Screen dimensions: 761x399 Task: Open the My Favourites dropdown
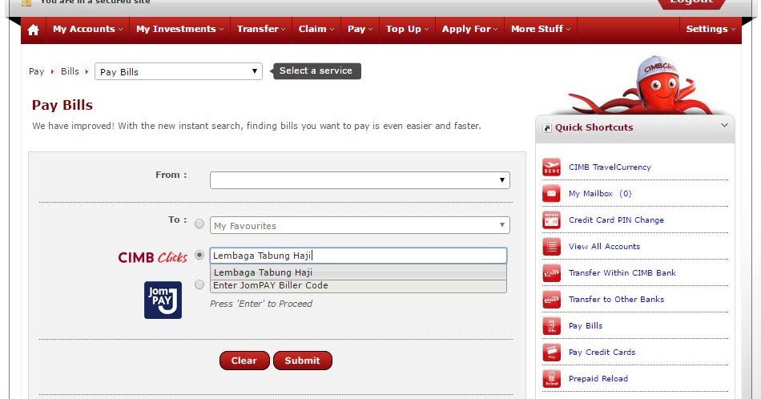(360, 225)
